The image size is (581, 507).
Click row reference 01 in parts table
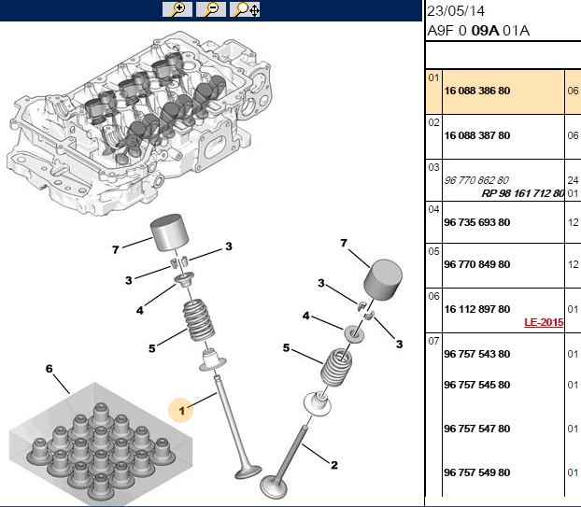(x=433, y=77)
